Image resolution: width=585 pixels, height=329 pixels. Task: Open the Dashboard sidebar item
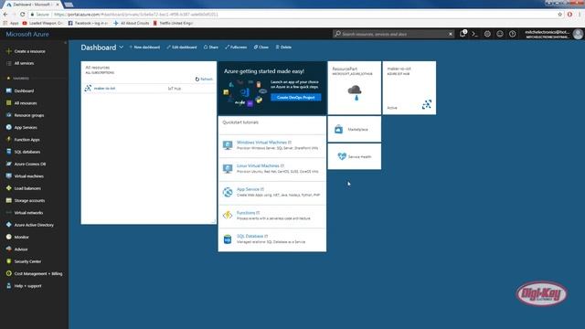tap(24, 91)
